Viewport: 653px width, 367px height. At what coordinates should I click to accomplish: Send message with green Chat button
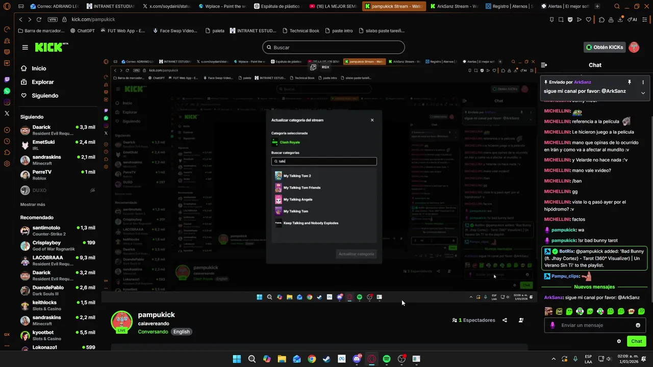pyautogui.click(x=637, y=341)
